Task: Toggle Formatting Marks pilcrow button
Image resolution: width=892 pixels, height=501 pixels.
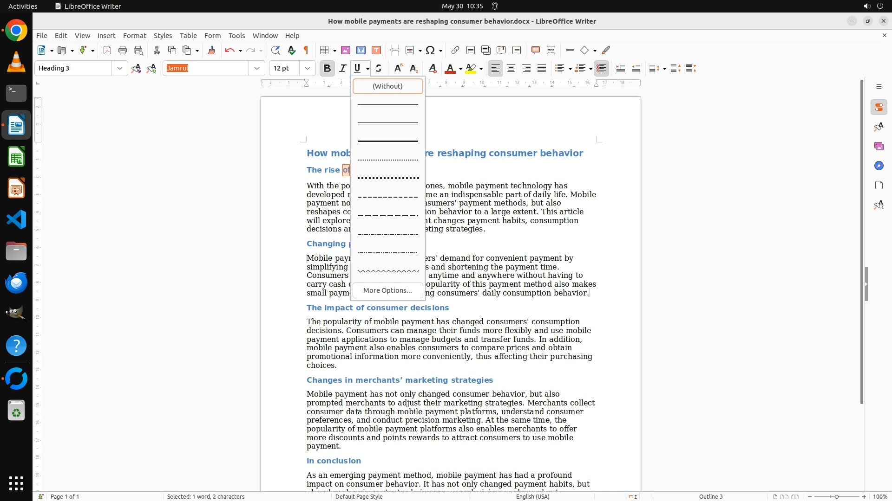Action: (306, 50)
